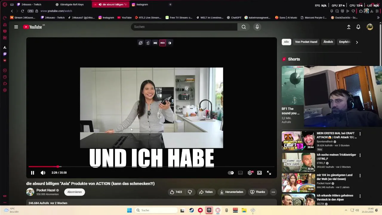The height and width of the screenshot is (215, 382).
Task: Open Windows Start menu
Action: coord(129,210)
